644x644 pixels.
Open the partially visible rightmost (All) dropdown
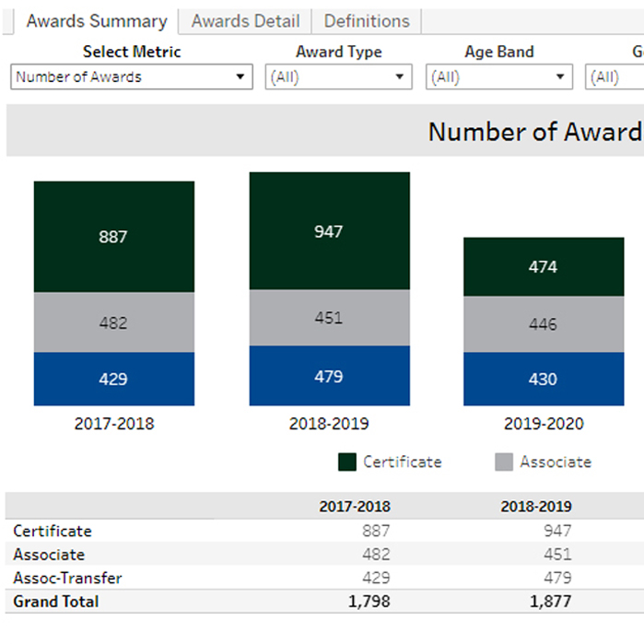tap(615, 76)
